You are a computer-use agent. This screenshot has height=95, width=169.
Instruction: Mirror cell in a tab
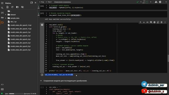click(x=158, y=22)
